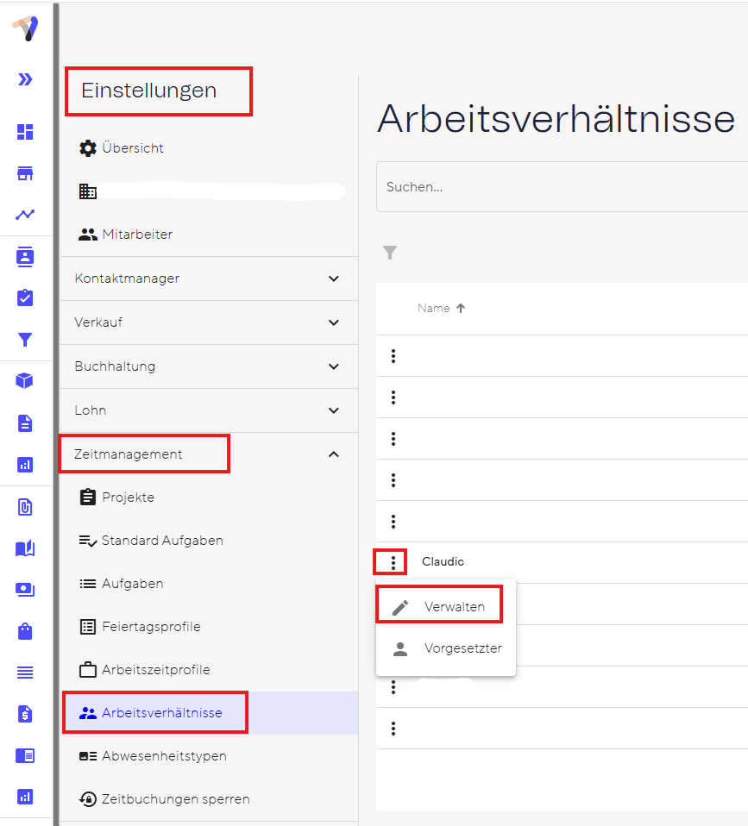Open Arbeitszeitprofile settings page

click(155, 670)
